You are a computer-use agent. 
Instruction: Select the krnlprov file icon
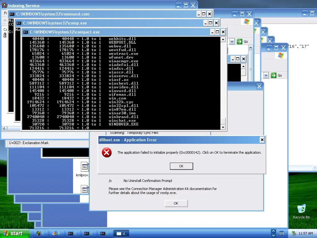(85, 167)
